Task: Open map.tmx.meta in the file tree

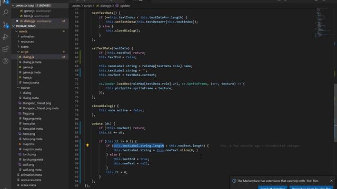Action: pyautogui.click(x=32, y=149)
